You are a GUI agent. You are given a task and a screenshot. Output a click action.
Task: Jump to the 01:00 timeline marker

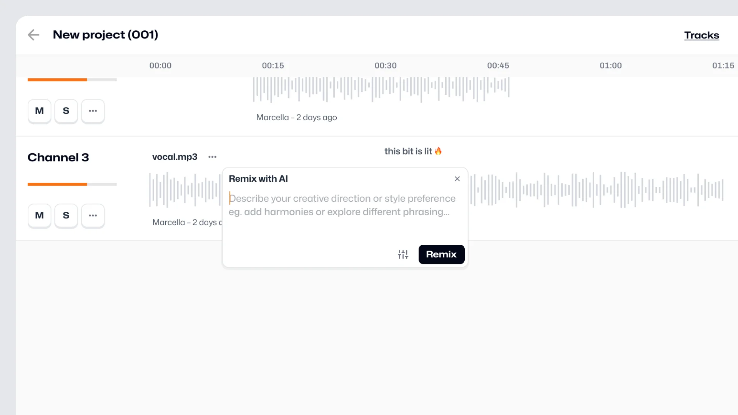[x=610, y=66]
